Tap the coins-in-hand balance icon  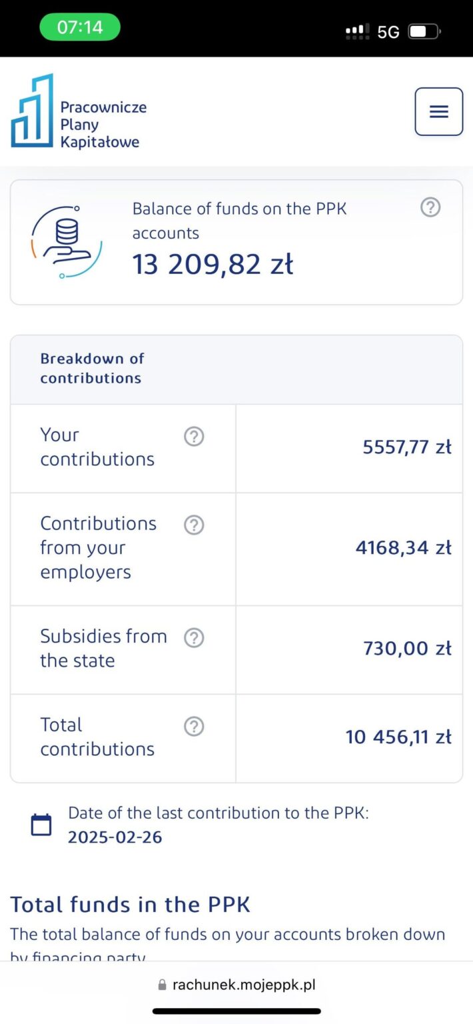click(67, 241)
